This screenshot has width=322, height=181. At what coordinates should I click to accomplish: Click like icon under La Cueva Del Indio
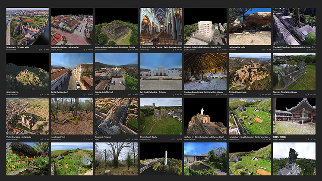click(x=263, y=50)
